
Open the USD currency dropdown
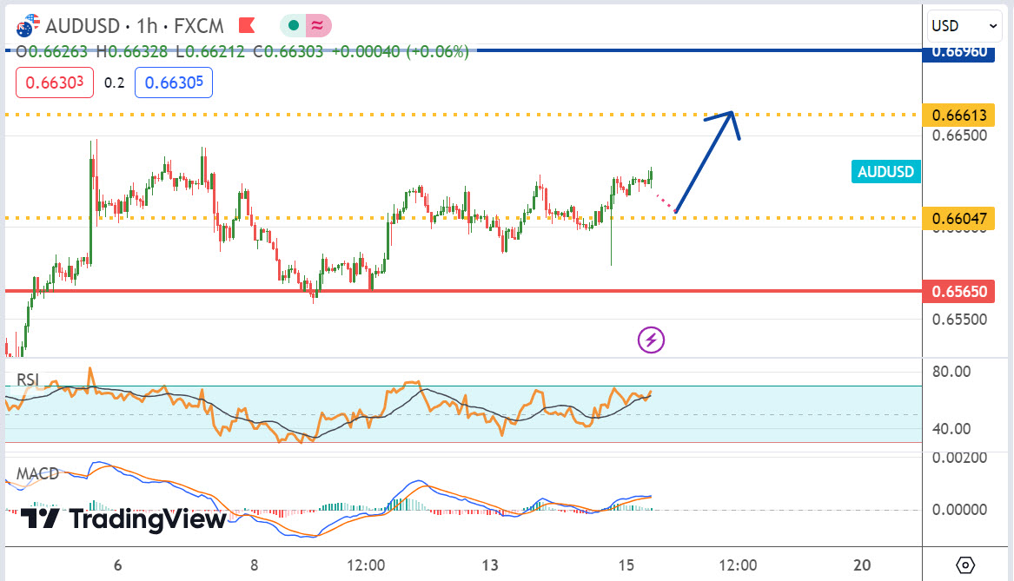tap(964, 26)
